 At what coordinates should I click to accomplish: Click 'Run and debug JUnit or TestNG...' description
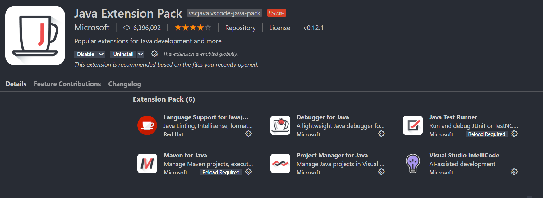tap(474, 126)
